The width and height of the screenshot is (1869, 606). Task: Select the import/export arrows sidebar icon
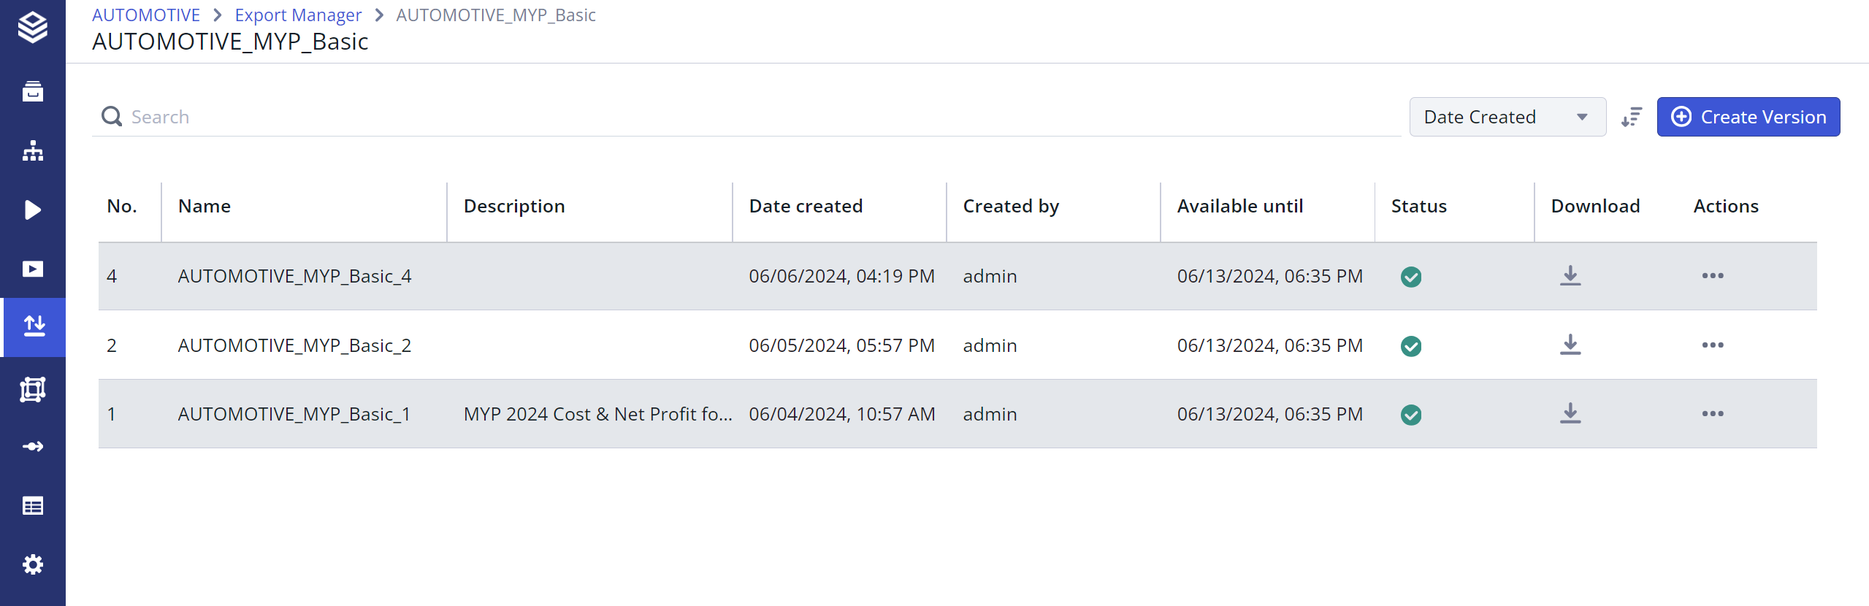click(34, 326)
